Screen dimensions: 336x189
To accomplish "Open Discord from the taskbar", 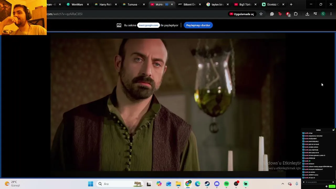I will [x=217, y=184].
